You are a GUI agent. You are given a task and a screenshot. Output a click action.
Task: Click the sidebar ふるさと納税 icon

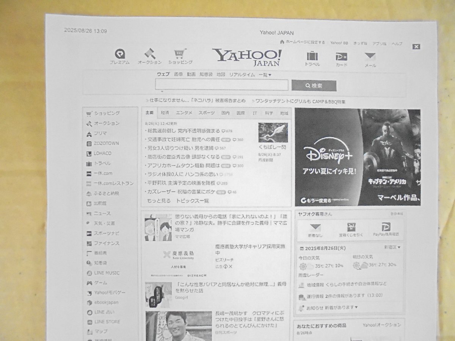coord(89,193)
